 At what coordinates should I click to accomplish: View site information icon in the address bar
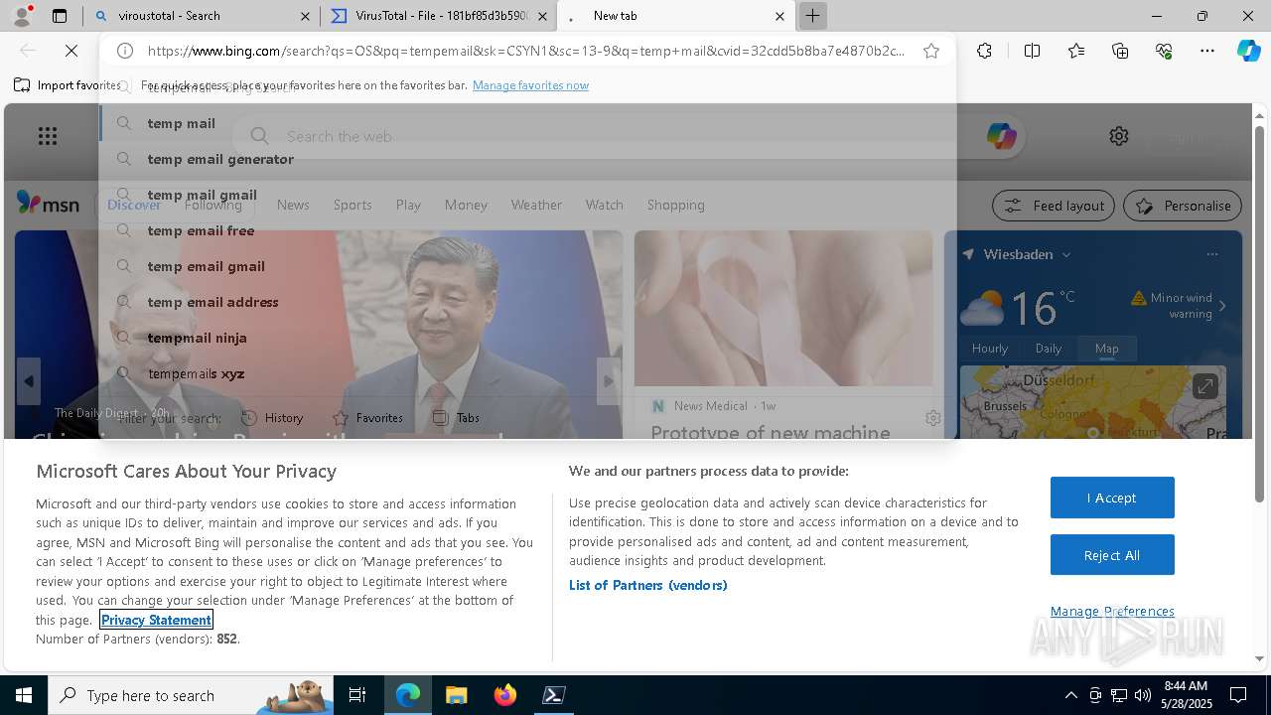tap(125, 51)
